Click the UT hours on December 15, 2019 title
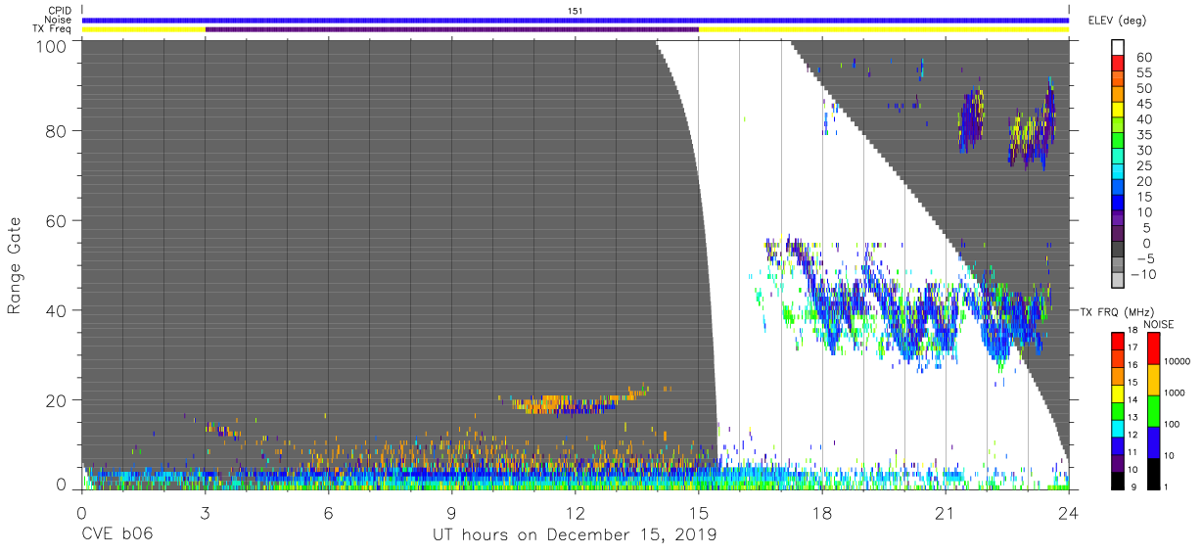1202x555 pixels. coord(576,535)
